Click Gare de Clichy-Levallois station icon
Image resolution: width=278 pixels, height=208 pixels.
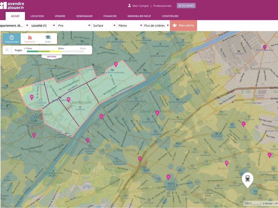click(178, 99)
